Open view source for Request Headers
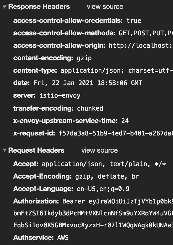Viewport: 173px width, 245px height. tap(99, 150)
